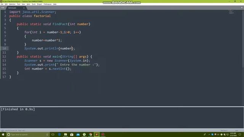Click the minimap code preview

pos(231,12)
